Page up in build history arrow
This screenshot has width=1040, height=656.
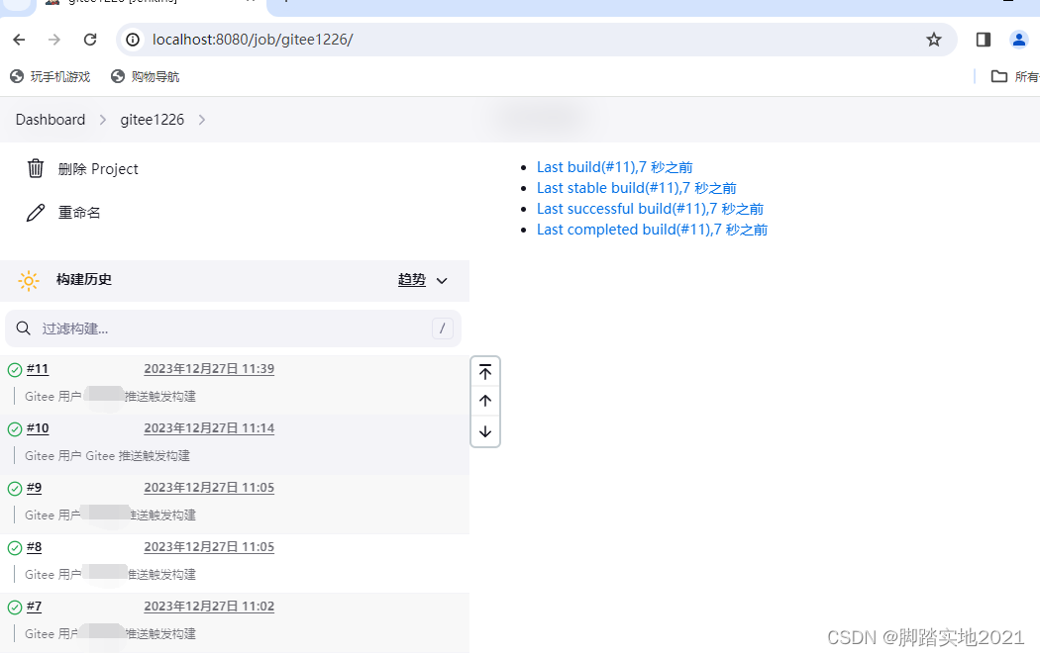pyautogui.click(x=485, y=401)
